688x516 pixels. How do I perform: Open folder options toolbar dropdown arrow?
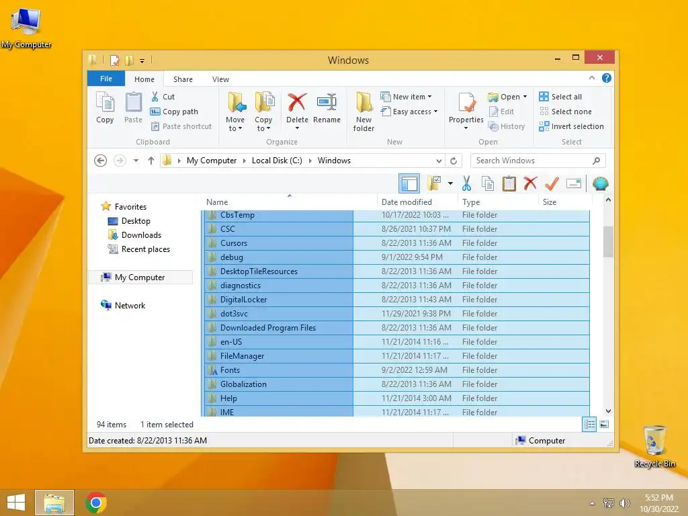pyautogui.click(x=450, y=183)
